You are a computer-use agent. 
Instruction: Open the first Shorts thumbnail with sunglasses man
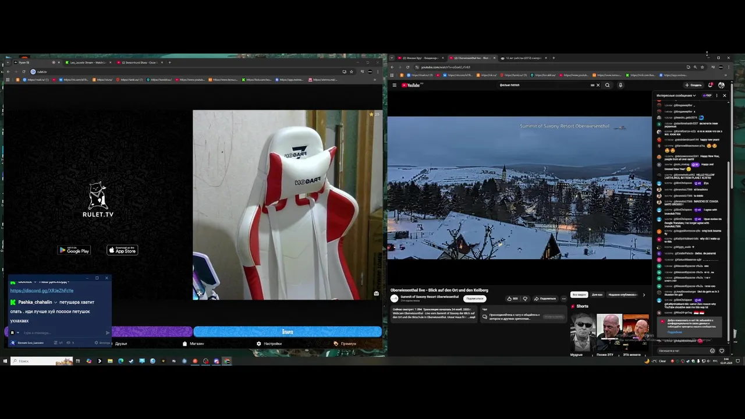tap(583, 333)
